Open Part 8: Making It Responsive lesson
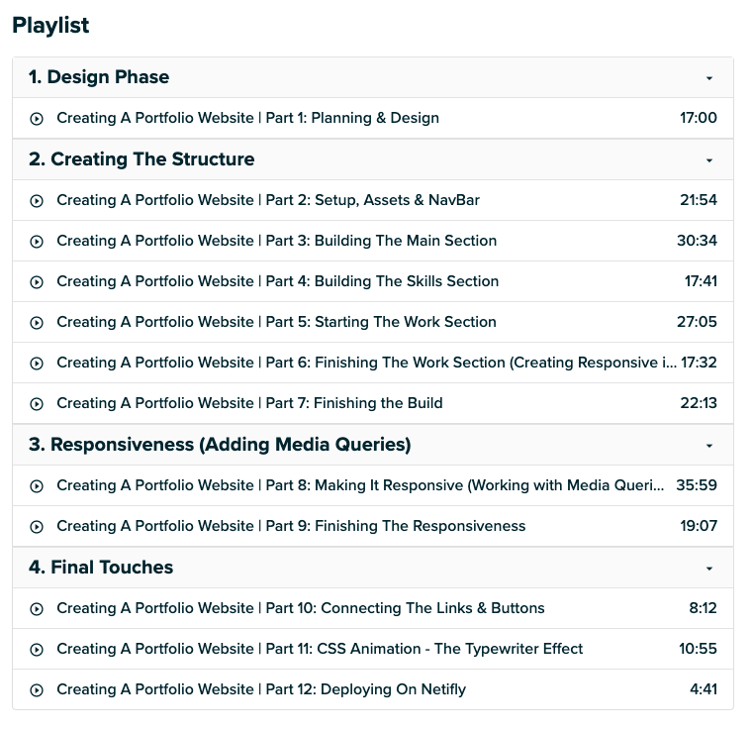Image resolution: width=751 pixels, height=730 pixels. (x=360, y=485)
